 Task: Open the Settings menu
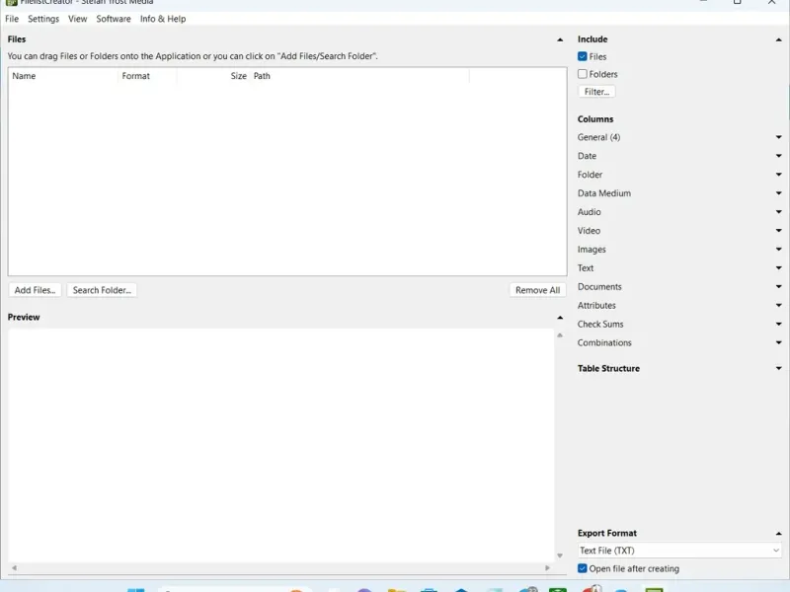click(43, 19)
